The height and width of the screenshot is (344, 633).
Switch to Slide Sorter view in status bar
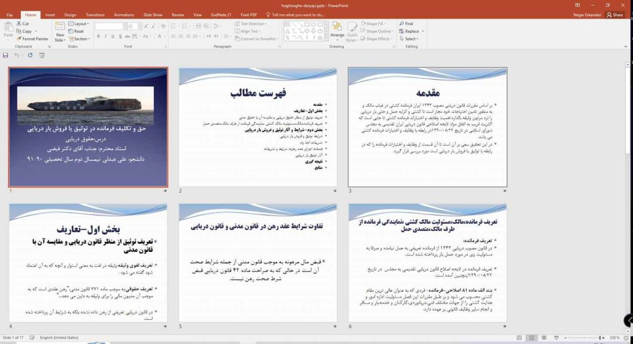click(x=532, y=338)
